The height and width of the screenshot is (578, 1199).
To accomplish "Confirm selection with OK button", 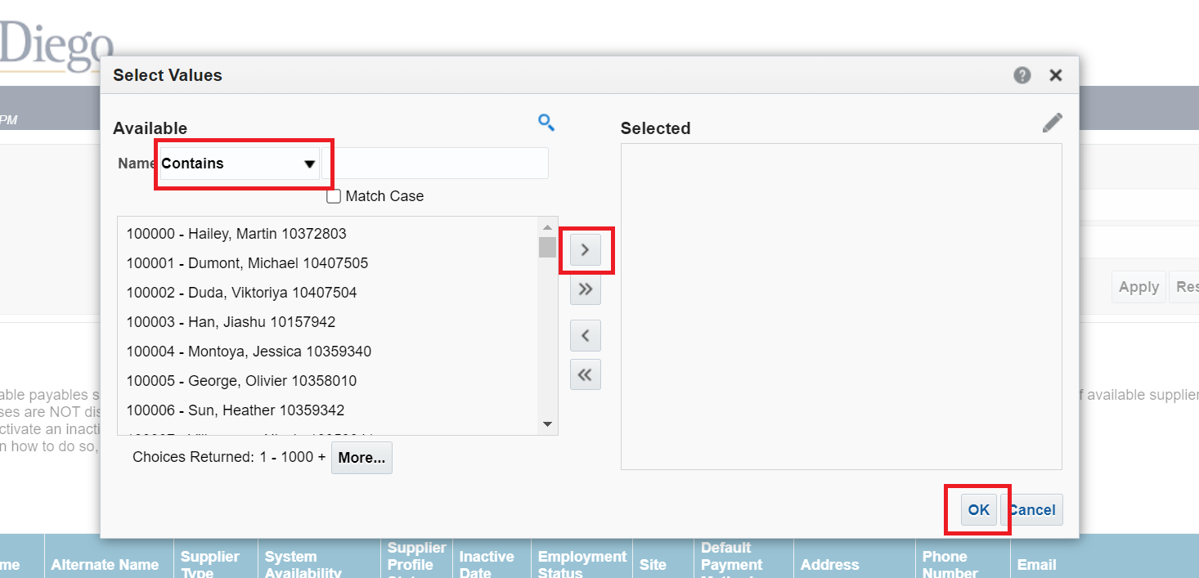I will click(x=978, y=510).
